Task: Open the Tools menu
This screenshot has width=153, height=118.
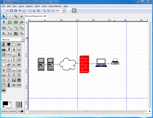Action: click(44, 6)
